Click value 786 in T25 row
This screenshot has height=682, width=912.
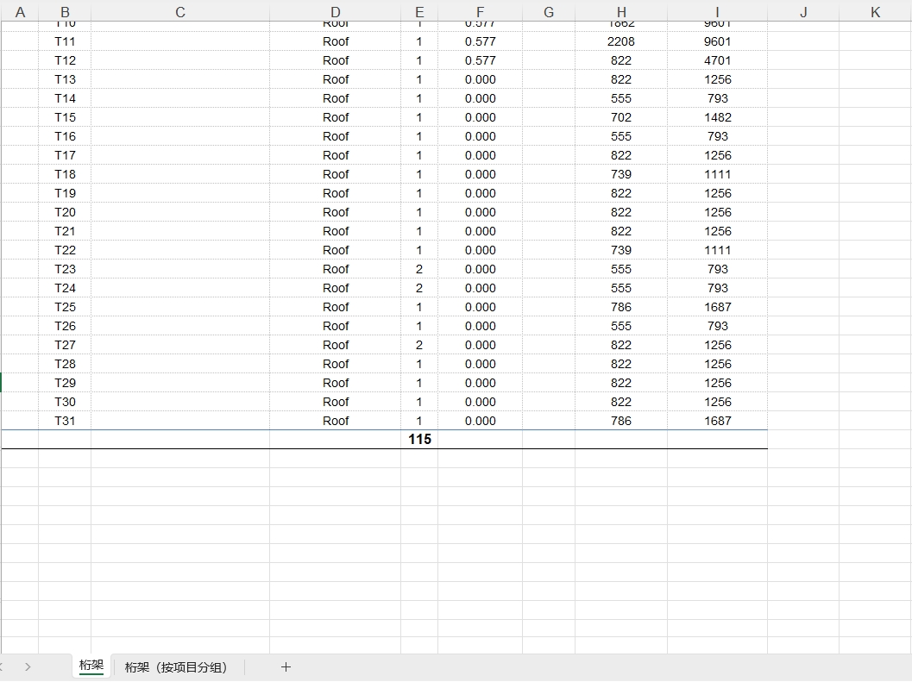click(621, 307)
